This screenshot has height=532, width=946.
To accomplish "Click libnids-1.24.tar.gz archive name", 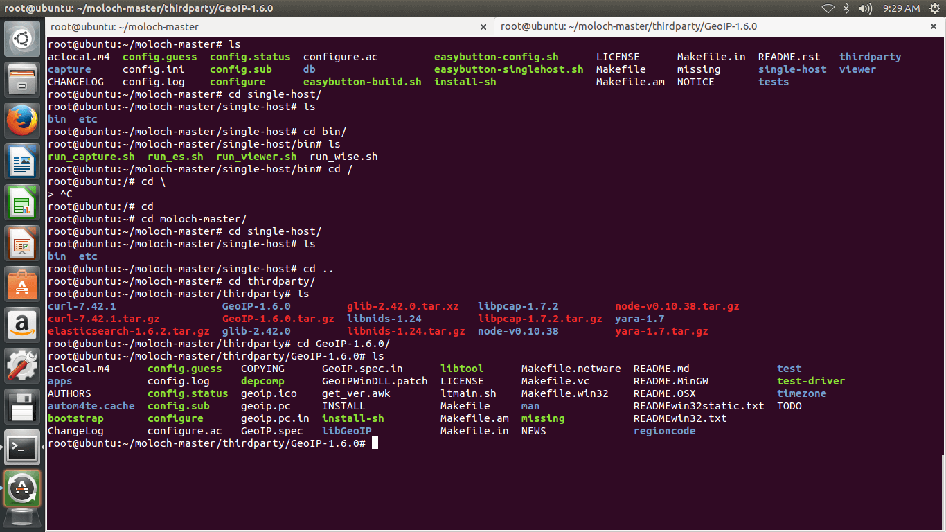I will [x=406, y=331].
